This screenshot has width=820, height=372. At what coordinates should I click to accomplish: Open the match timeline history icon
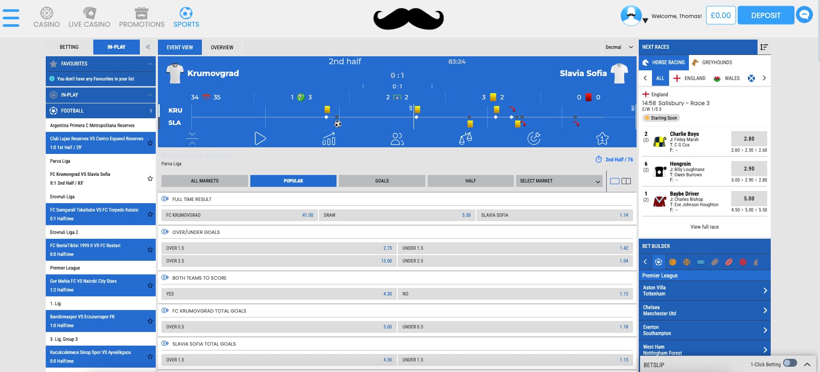click(x=534, y=139)
